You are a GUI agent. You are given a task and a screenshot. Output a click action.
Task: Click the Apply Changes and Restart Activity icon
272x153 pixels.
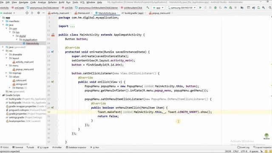(205, 8)
